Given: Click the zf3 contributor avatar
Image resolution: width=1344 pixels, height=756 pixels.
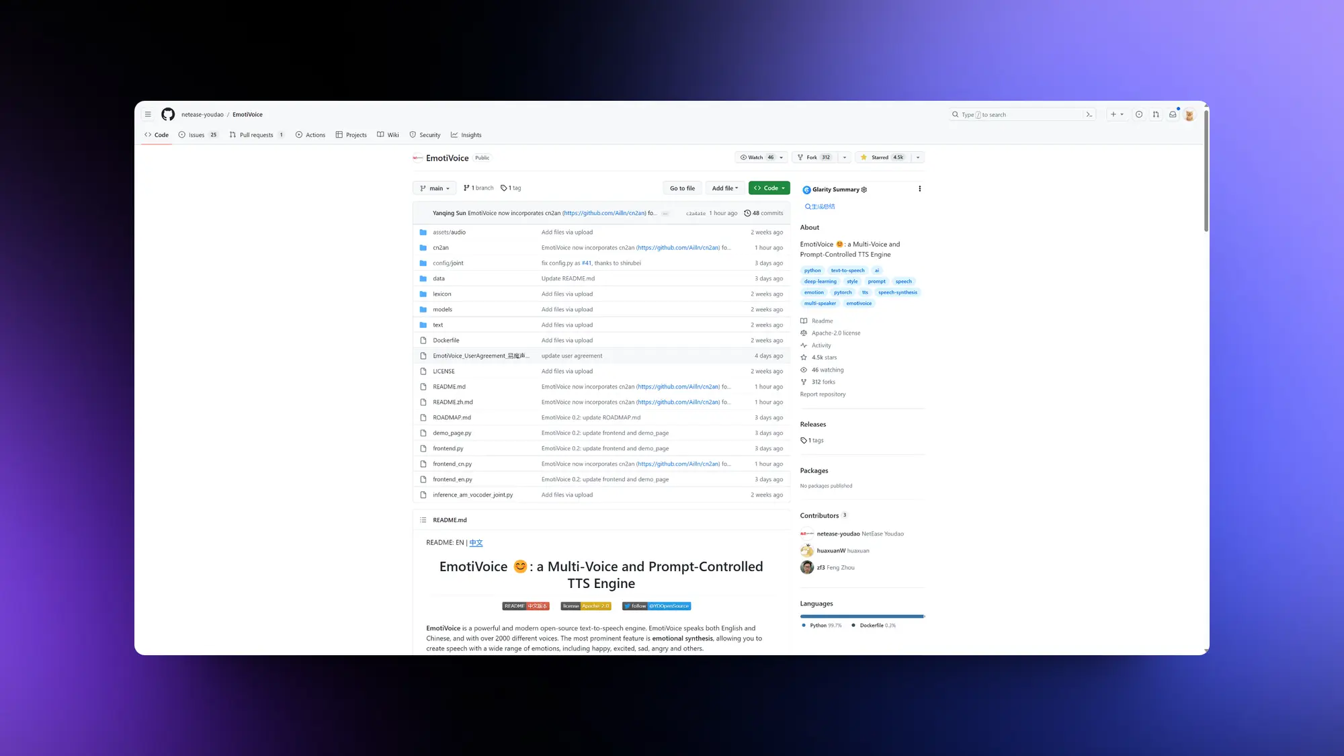Looking at the screenshot, I should (x=807, y=567).
